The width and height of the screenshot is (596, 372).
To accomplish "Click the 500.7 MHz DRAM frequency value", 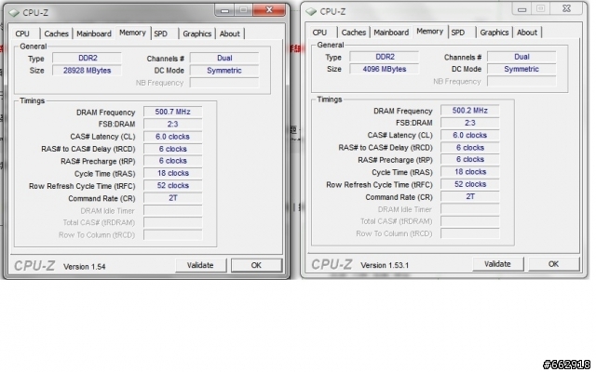I will (x=173, y=112).
